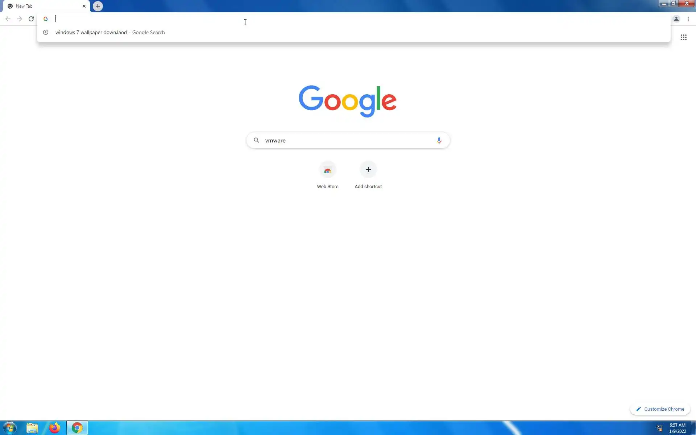
Task: Focus the address bar text field
Action: click(326, 19)
